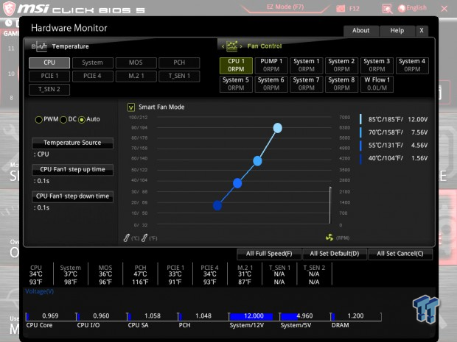Select PWM fan mode radio button
The width and height of the screenshot is (457, 342).
tap(39, 120)
